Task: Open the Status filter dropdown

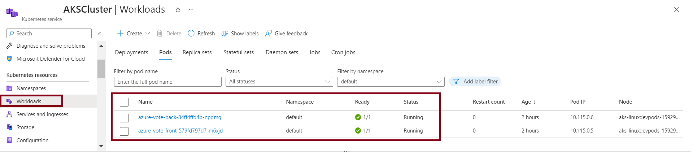Action: click(279, 82)
